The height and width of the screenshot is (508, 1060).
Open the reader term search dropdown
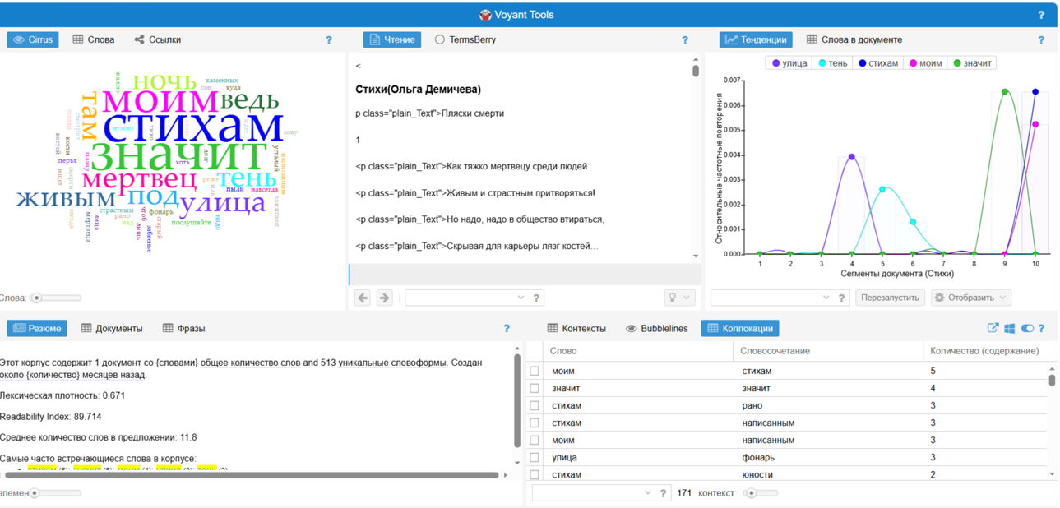pos(521,298)
